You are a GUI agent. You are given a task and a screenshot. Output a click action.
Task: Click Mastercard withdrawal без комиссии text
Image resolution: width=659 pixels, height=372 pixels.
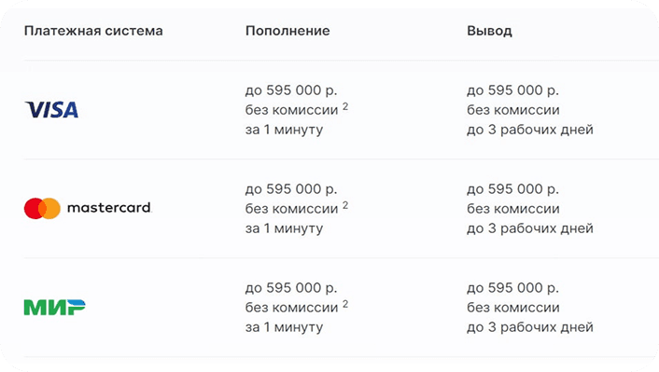coord(513,209)
